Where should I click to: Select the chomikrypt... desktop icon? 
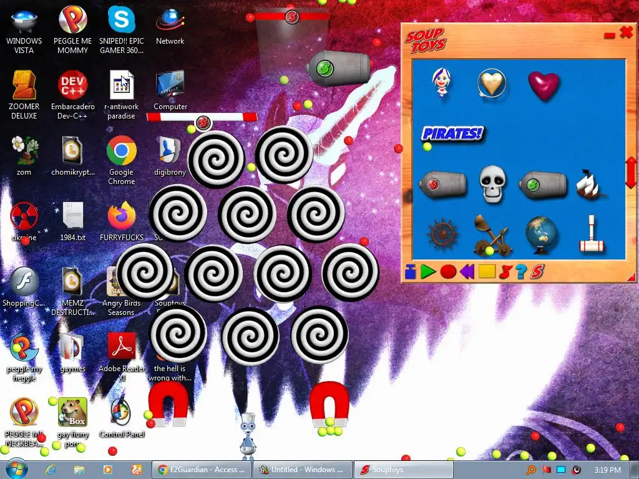point(72,156)
